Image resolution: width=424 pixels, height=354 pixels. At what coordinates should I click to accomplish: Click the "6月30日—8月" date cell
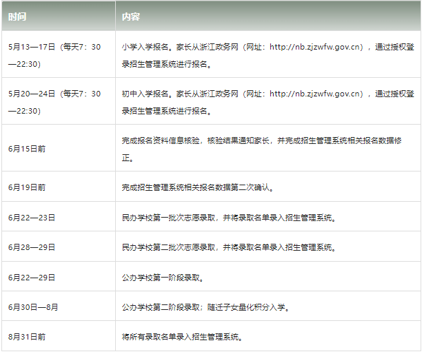pos(34,307)
